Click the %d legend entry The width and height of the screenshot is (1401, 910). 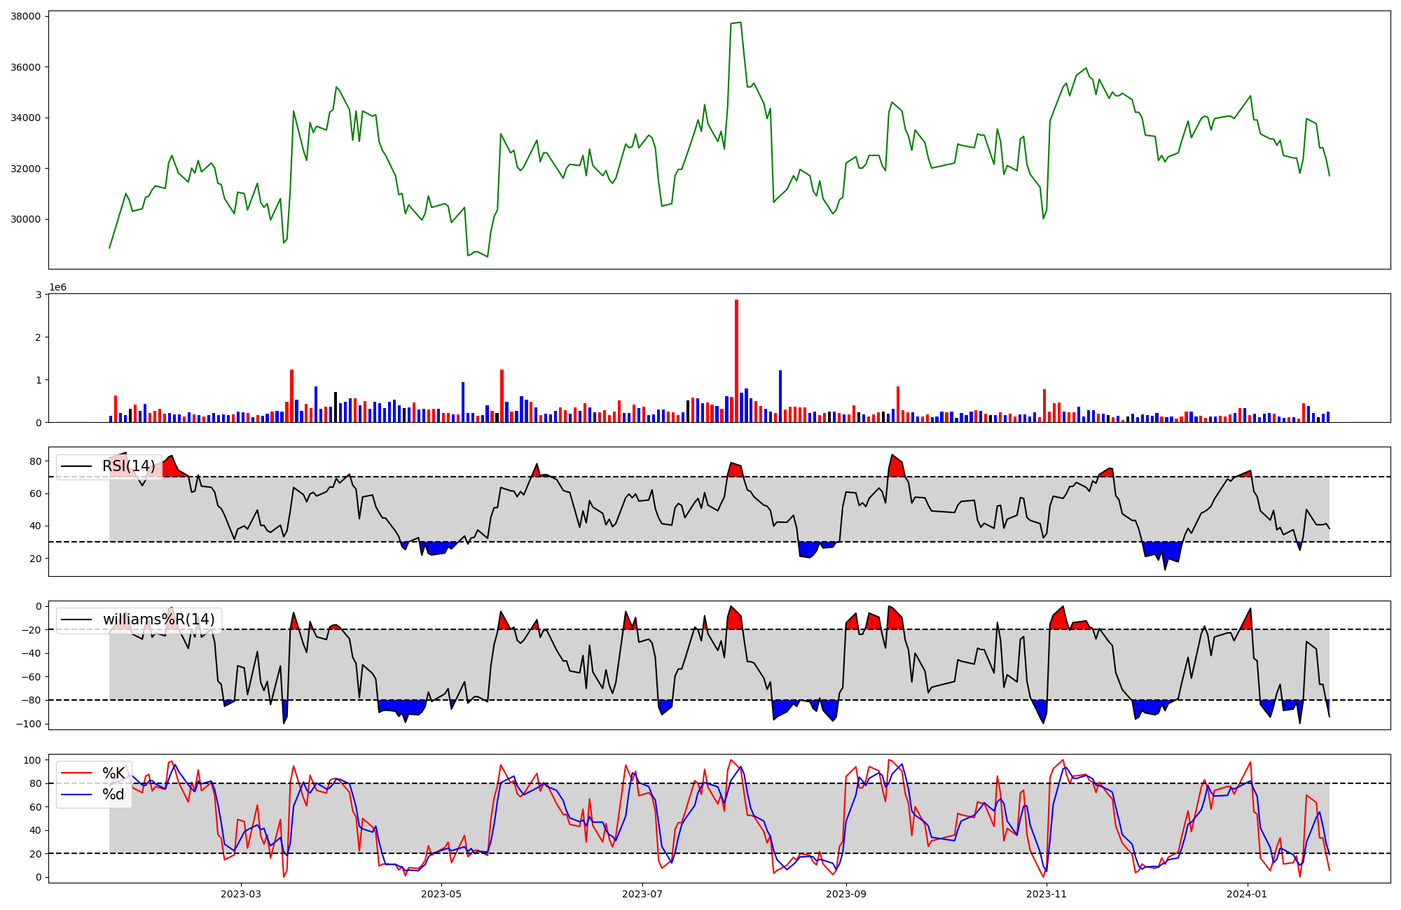(x=113, y=794)
